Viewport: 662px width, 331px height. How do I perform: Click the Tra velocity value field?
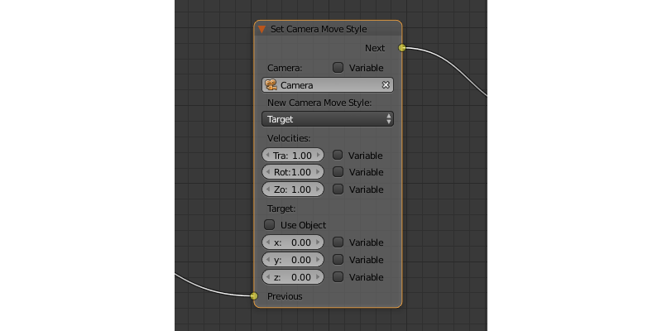(293, 155)
